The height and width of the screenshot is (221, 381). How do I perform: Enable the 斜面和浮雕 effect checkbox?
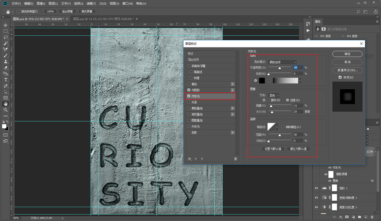pyautogui.click(x=189, y=66)
